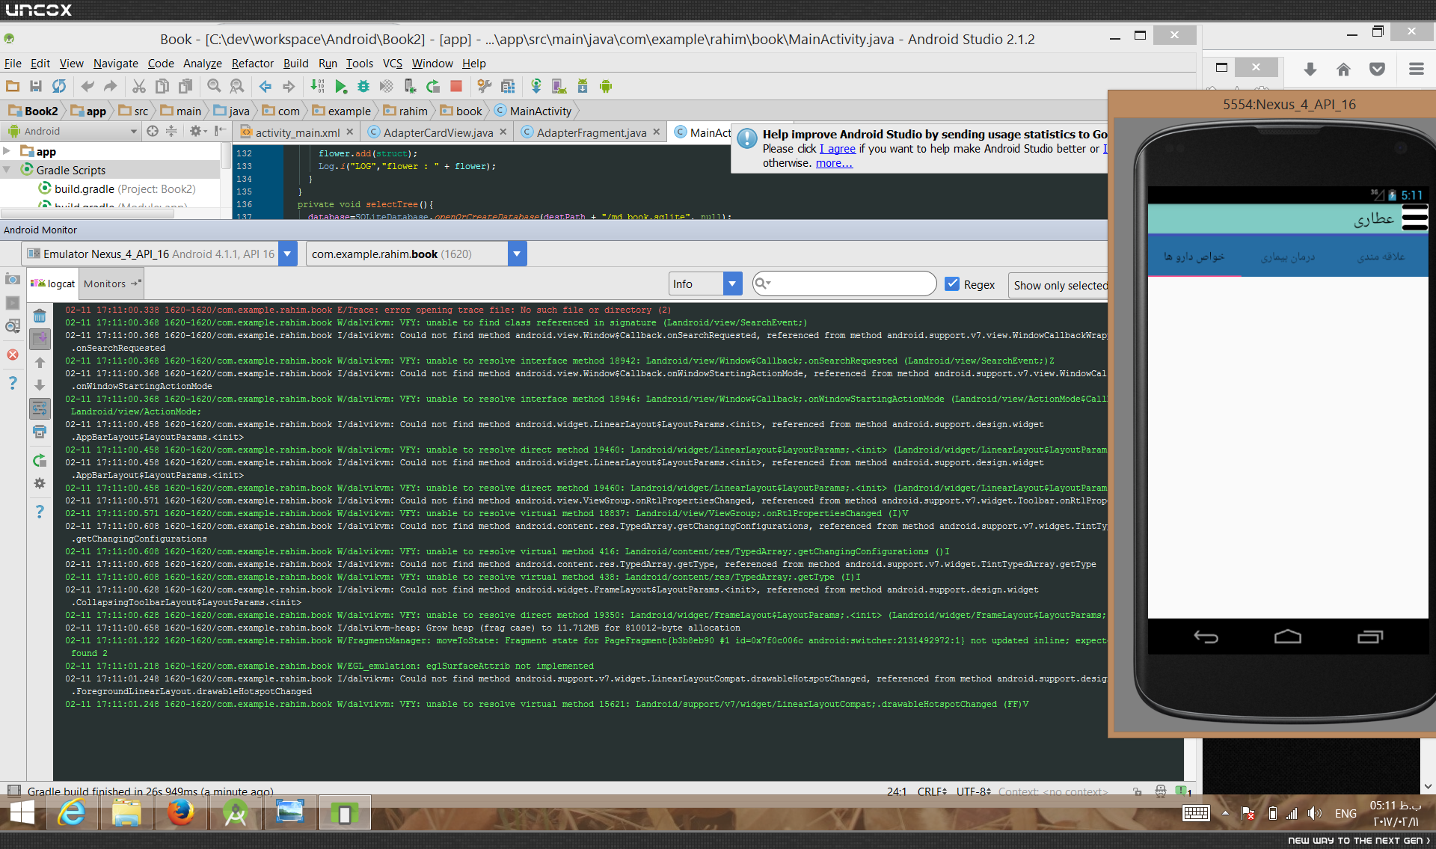Open the project panel gear settings dropdown
1436x849 pixels.
click(x=197, y=131)
